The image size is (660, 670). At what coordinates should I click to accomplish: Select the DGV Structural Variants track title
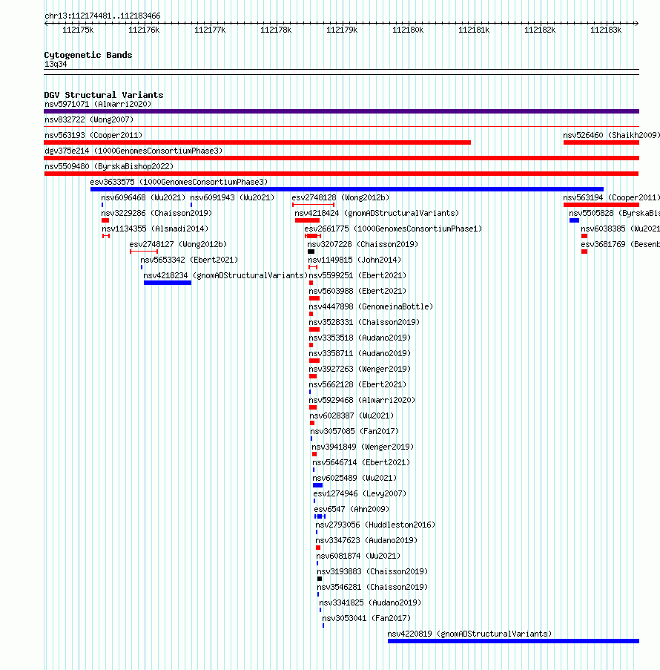[x=104, y=95]
